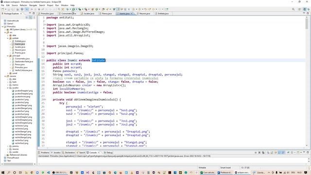
Task: Collapse the src folder node
Action: 5,33
